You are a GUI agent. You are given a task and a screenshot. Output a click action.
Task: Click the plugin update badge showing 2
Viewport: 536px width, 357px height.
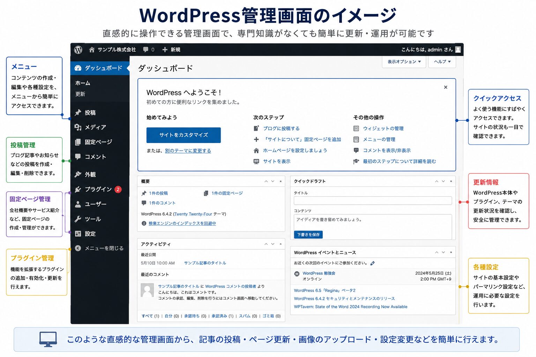pos(118,189)
